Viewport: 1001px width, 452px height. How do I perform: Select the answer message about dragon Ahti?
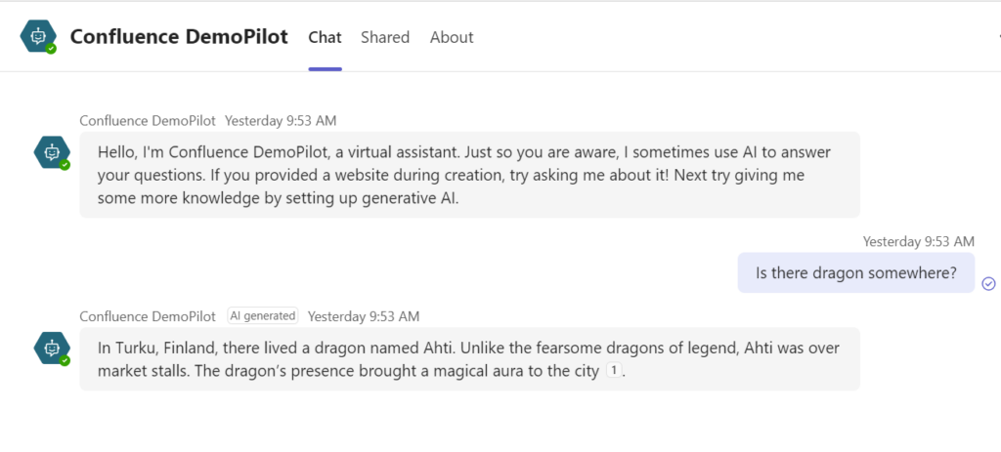[469, 358]
